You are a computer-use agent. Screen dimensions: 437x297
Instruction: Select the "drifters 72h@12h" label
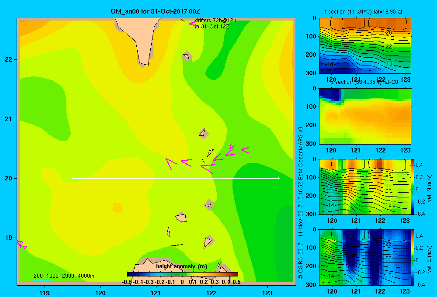215,21
